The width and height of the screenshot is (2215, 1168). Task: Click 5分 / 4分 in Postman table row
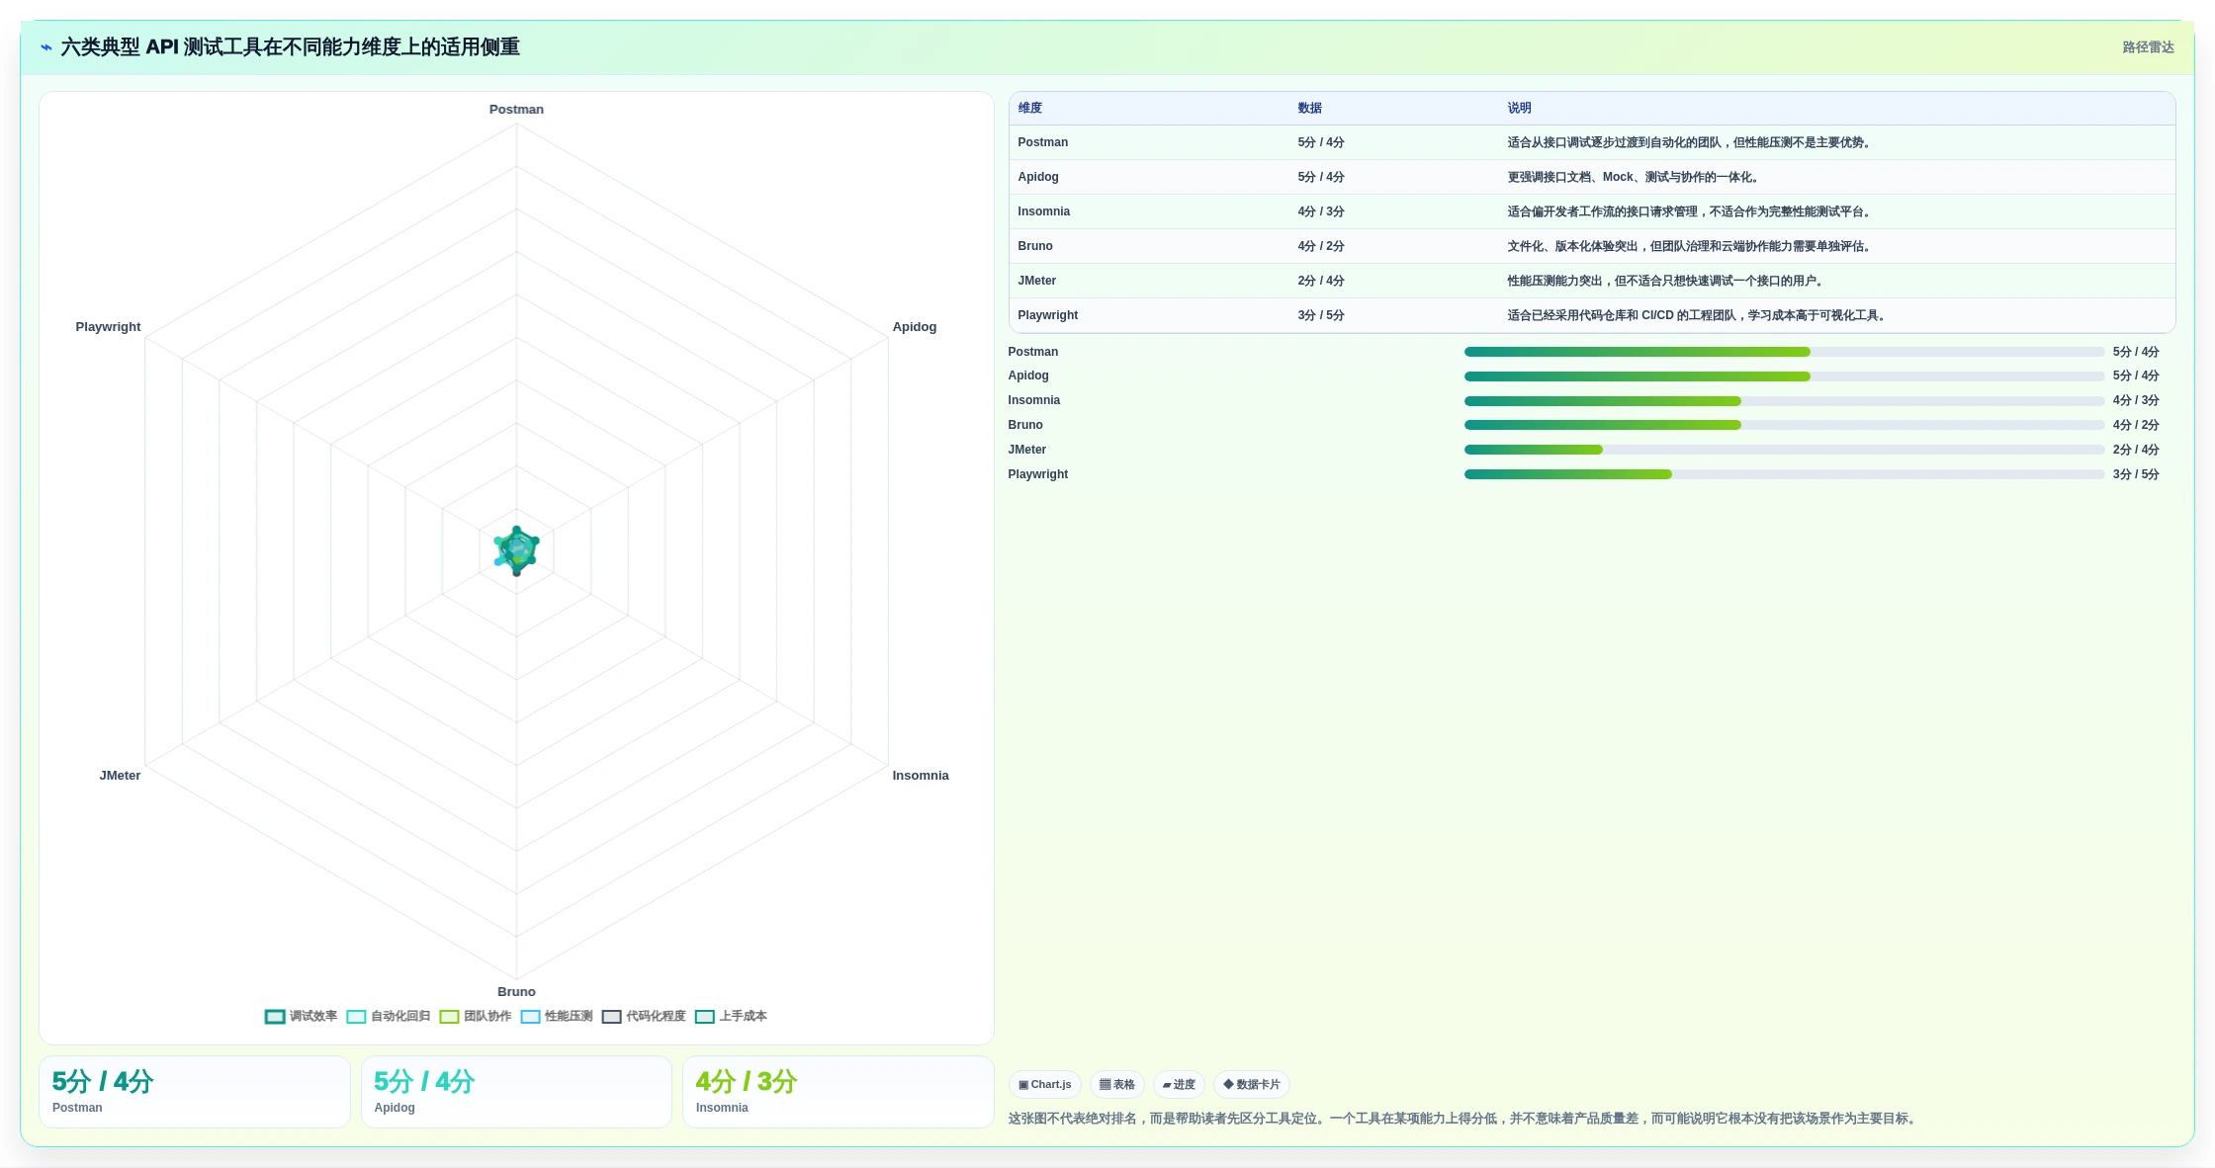pyautogui.click(x=1321, y=142)
